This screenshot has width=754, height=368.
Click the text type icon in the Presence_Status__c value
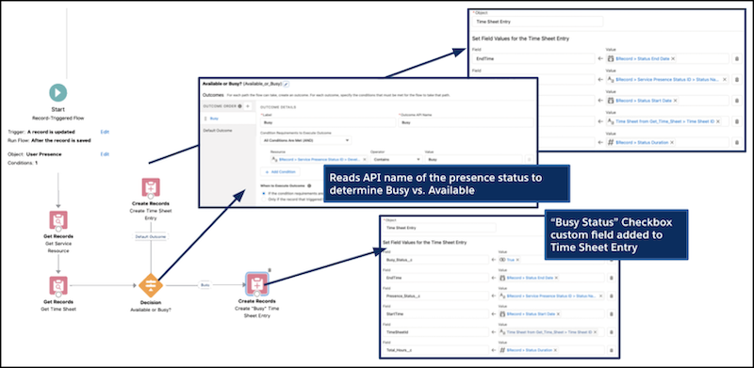[503, 296]
